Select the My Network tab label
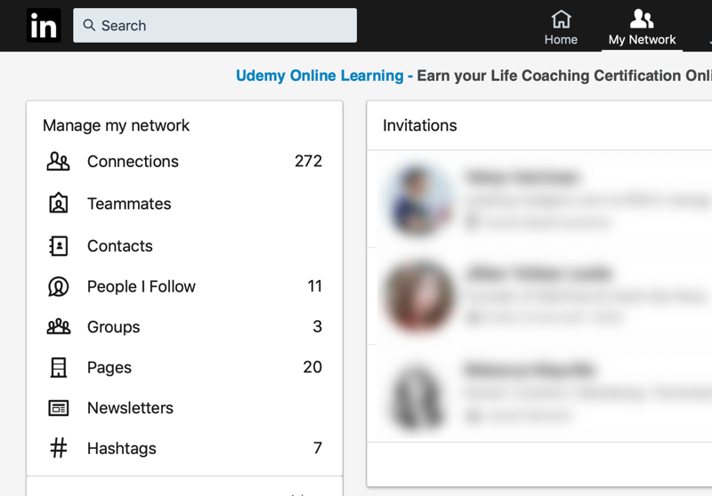Image resolution: width=712 pixels, height=496 pixels. coord(642,40)
